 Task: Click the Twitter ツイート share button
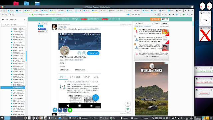coord(41,23)
